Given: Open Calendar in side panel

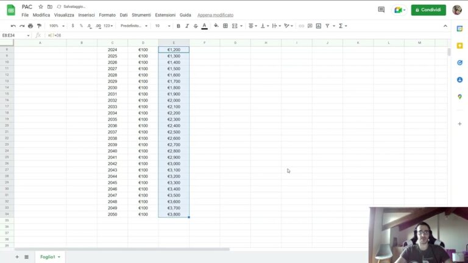Looking at the screenshot, I should [459, 29].
